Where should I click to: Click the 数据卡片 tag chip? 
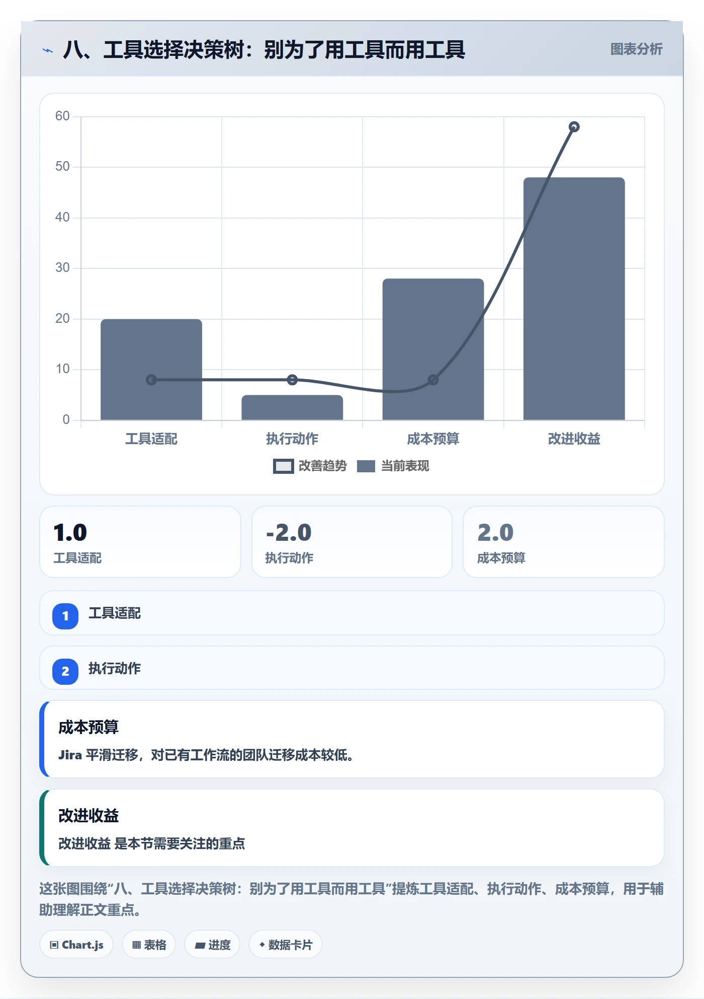286,945
